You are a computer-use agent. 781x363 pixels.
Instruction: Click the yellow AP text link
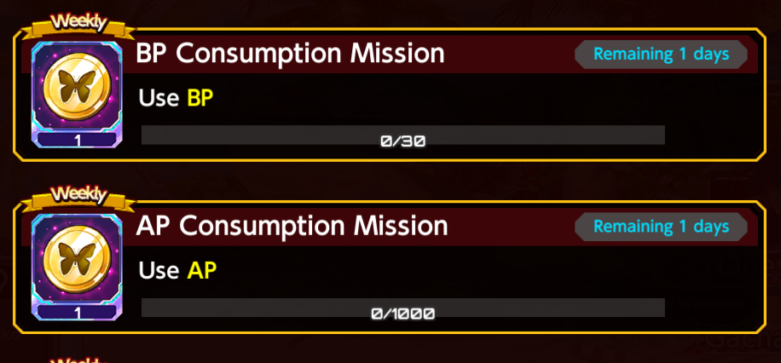tap(202, 270)
